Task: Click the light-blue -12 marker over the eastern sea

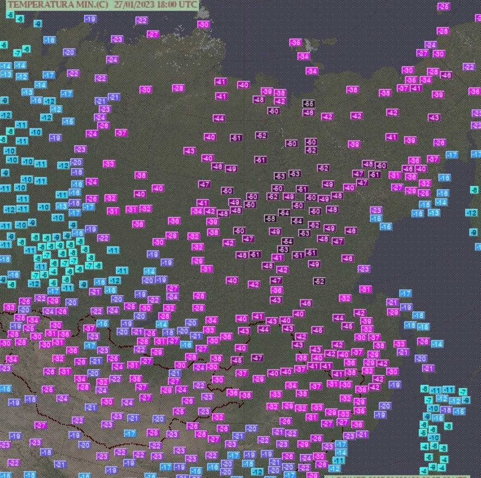Action: pos(471,213)
